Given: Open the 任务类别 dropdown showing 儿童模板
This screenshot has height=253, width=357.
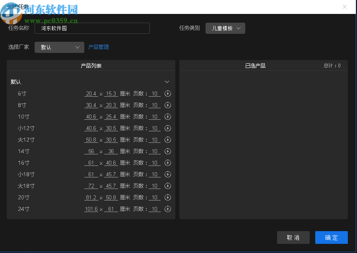Looking at the screenshot, I should point(225,28).
